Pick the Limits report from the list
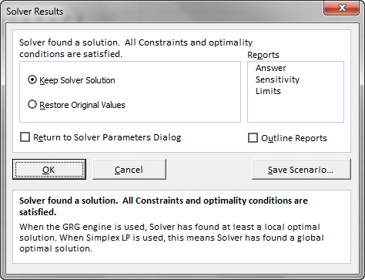Image resolution: width=365 pixels, height=280 pixels. click(268, 91)
